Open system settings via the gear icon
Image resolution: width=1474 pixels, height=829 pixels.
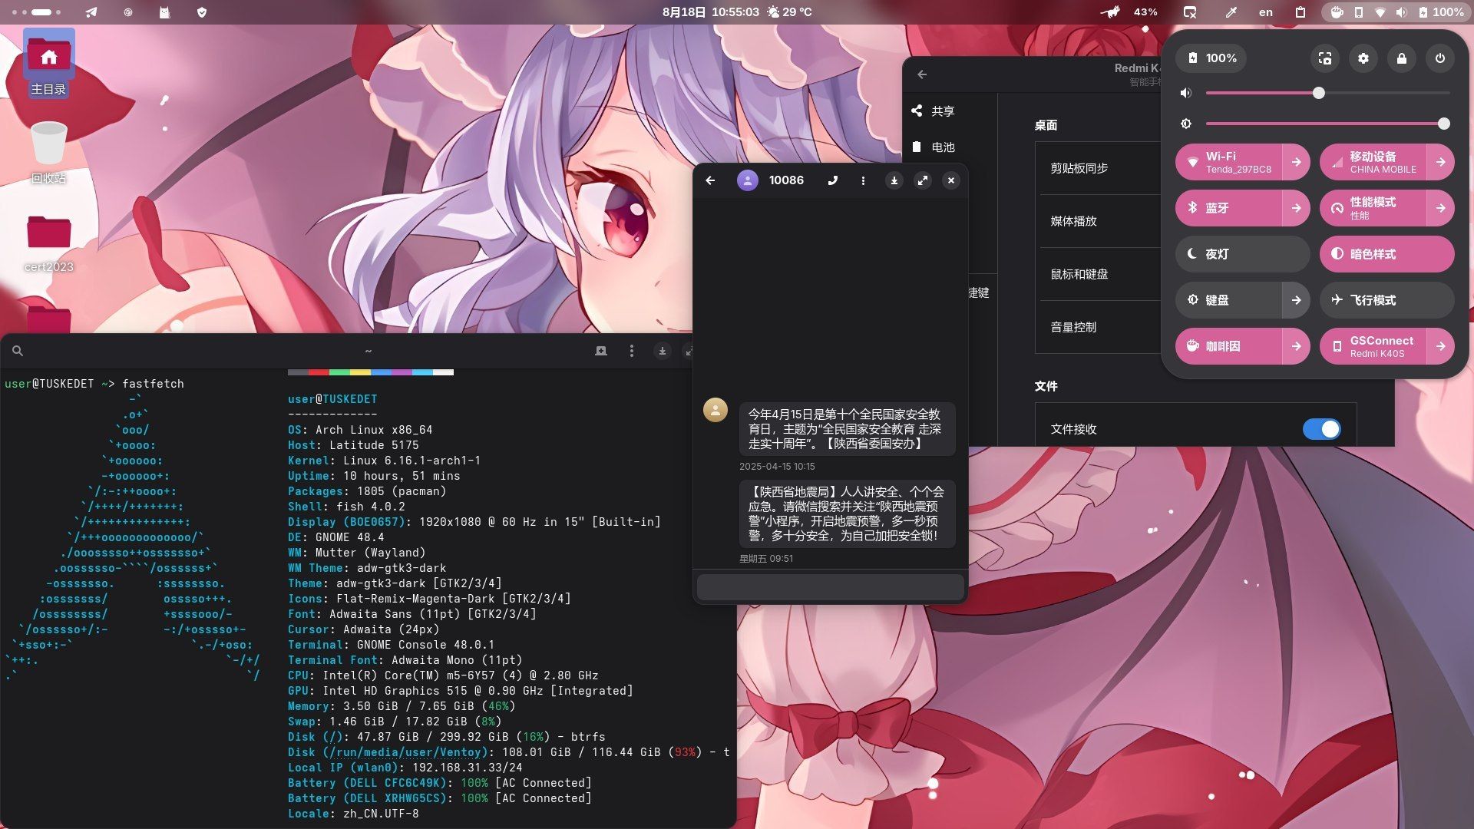click(x=1363, y=58)
